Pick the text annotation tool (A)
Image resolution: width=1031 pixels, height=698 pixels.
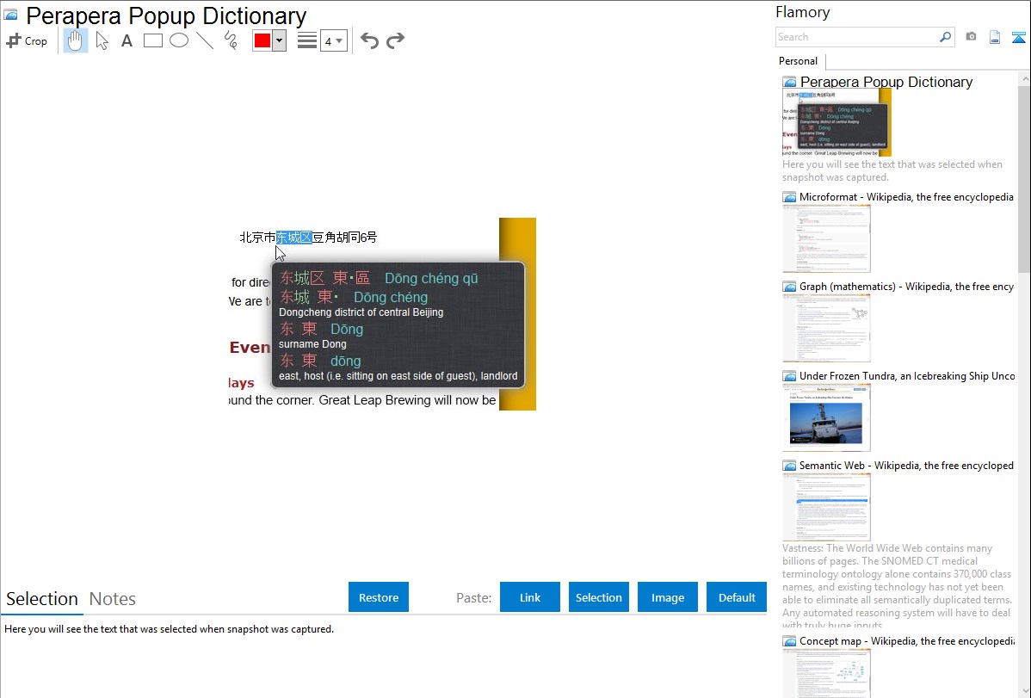[127, 40]
